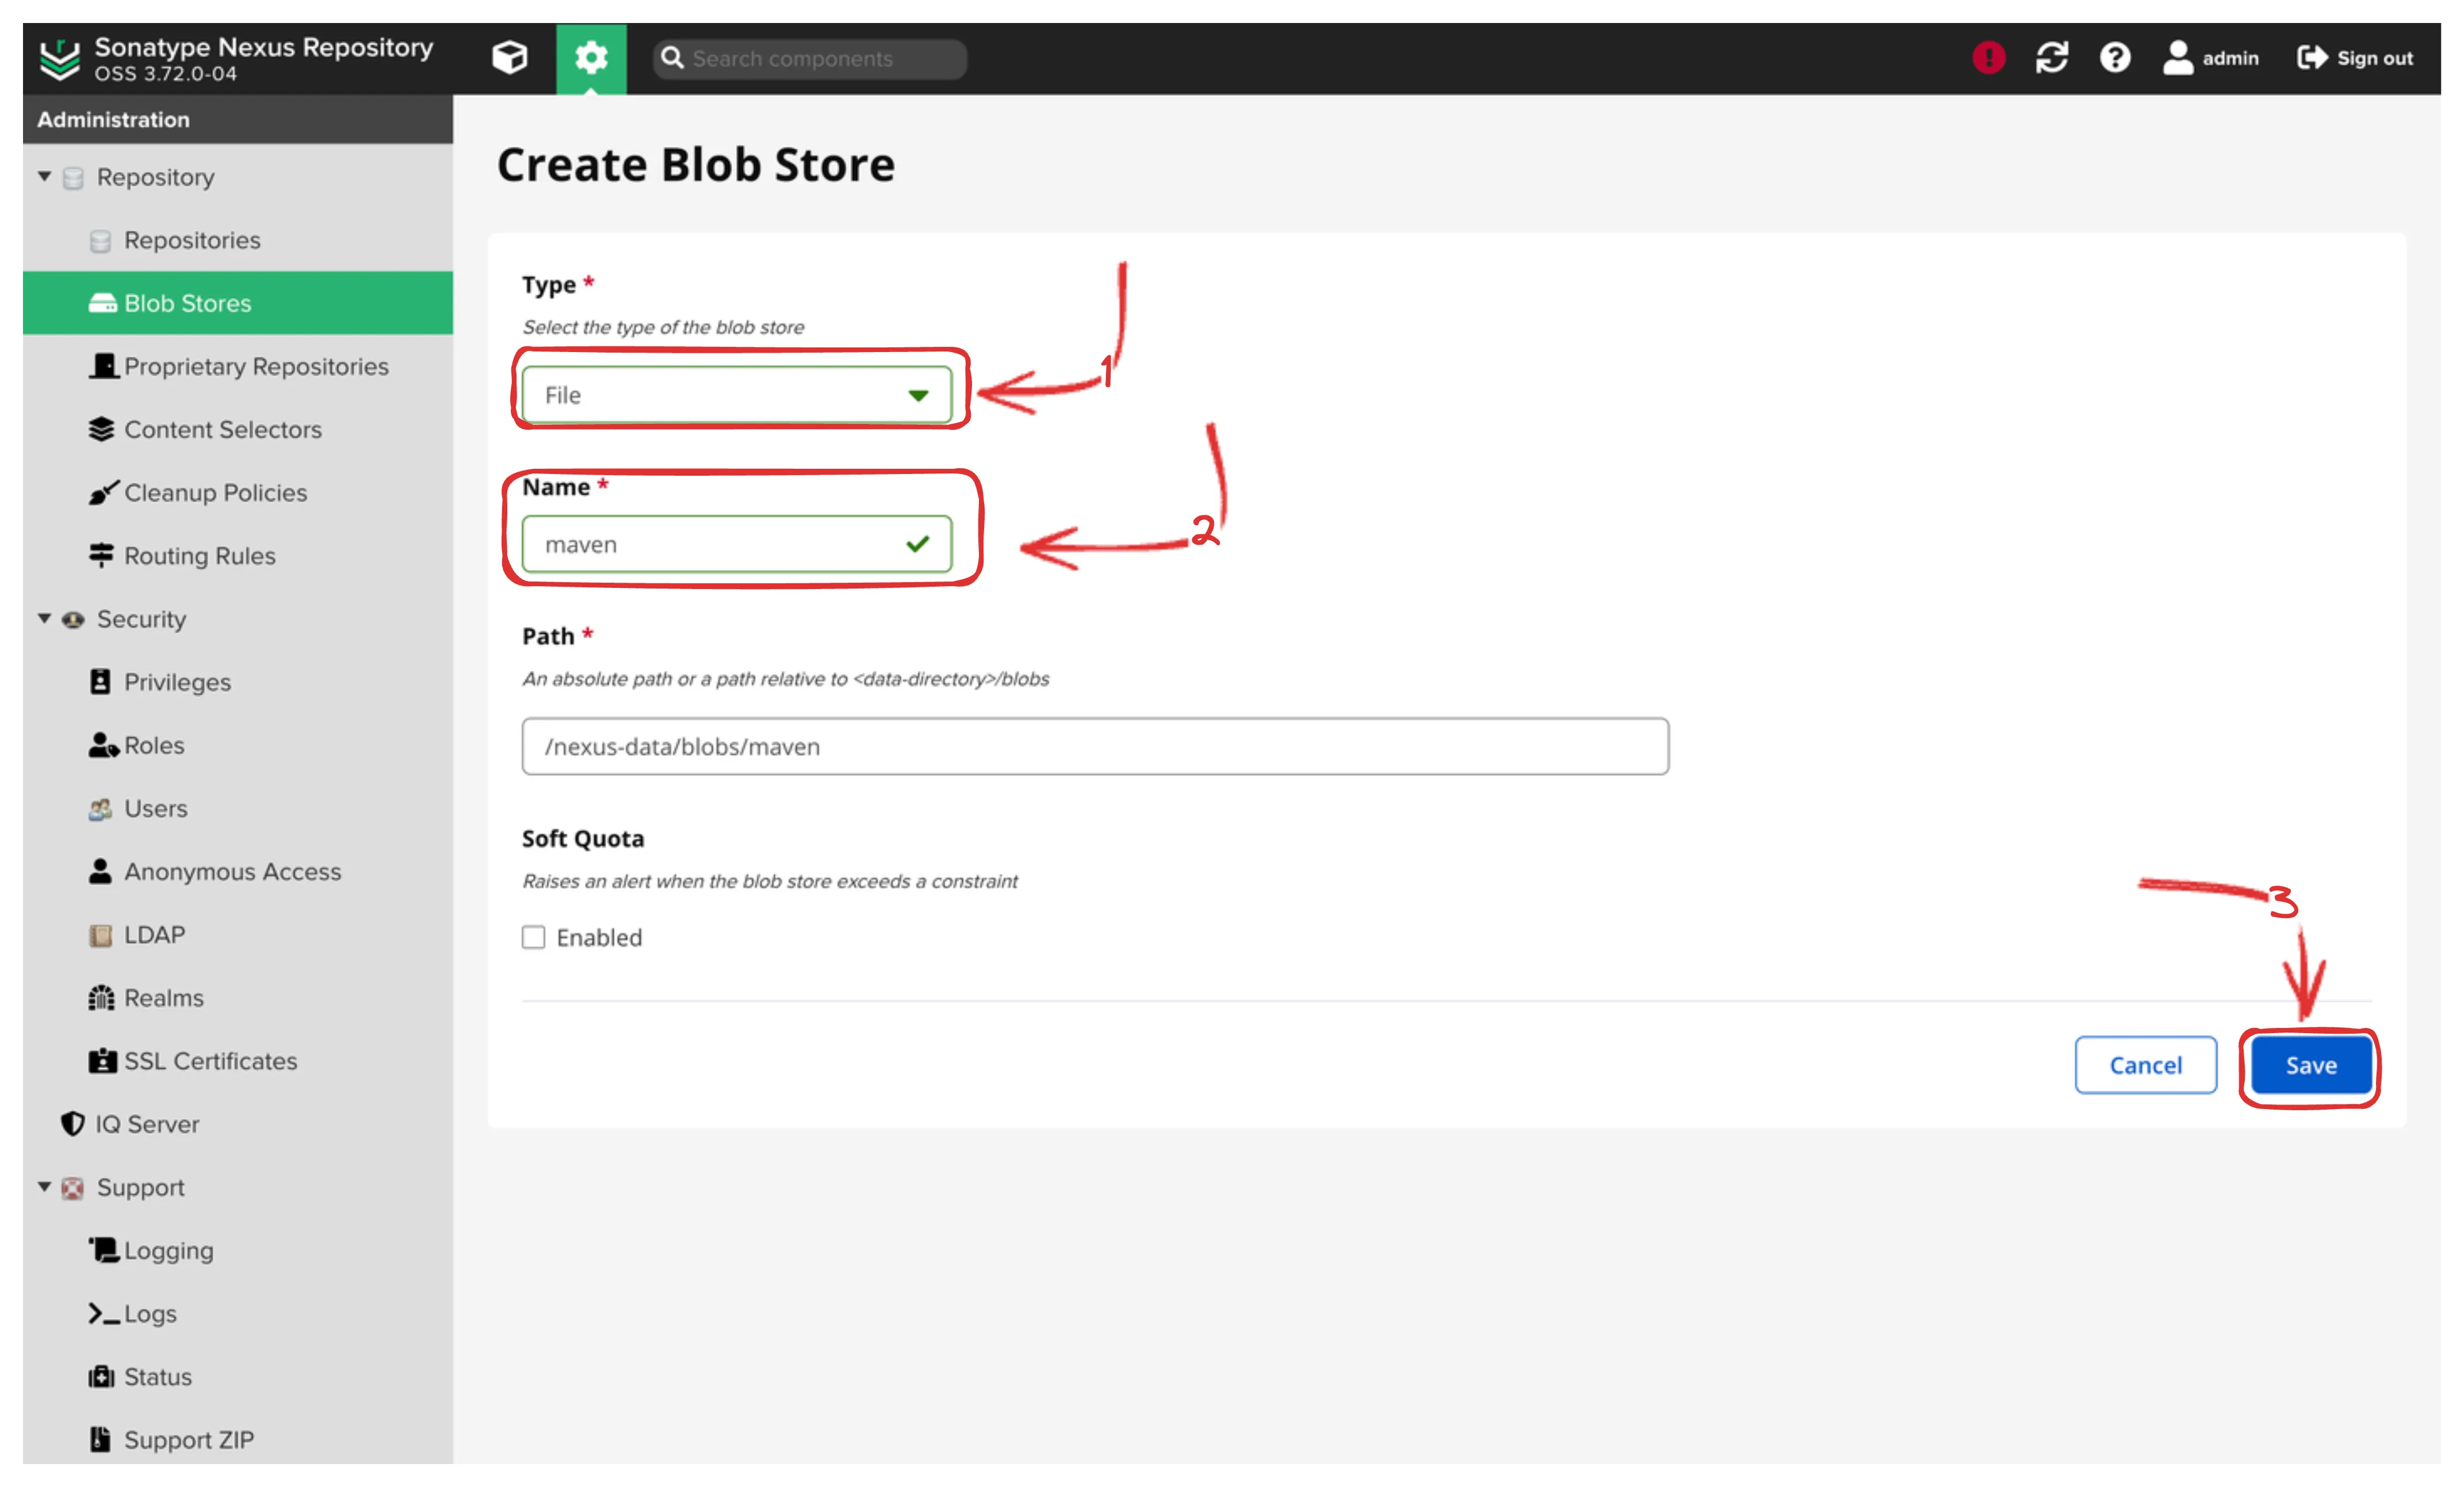Collapse the Security tree section
The height and width of the screenshot is (1487, 2464).
[x=44, y=619]
